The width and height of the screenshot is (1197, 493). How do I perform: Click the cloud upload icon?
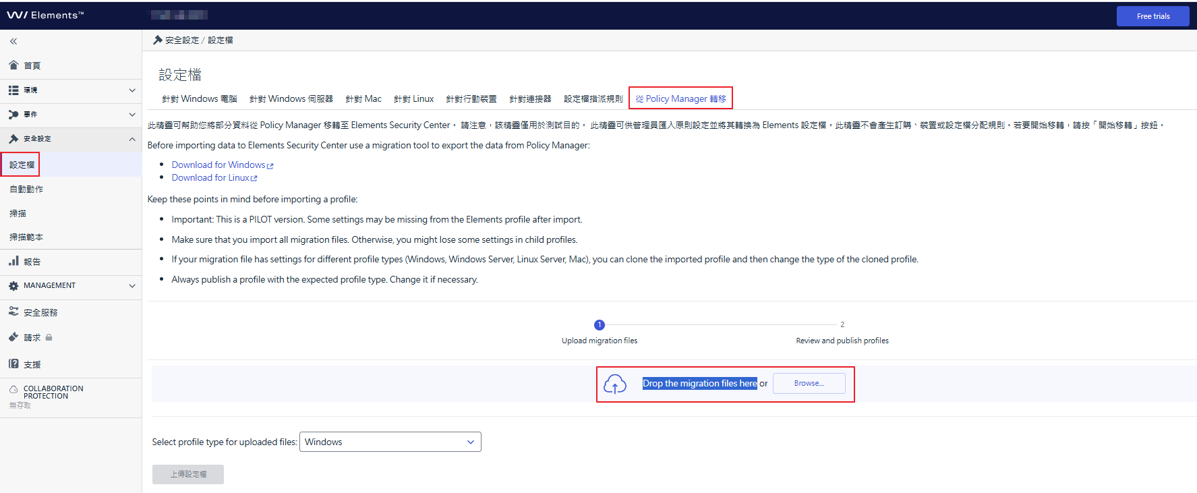point(615,384)
